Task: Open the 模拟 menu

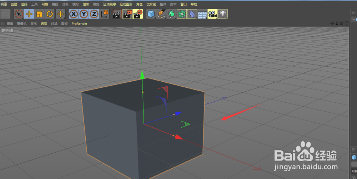Action: 76,4
